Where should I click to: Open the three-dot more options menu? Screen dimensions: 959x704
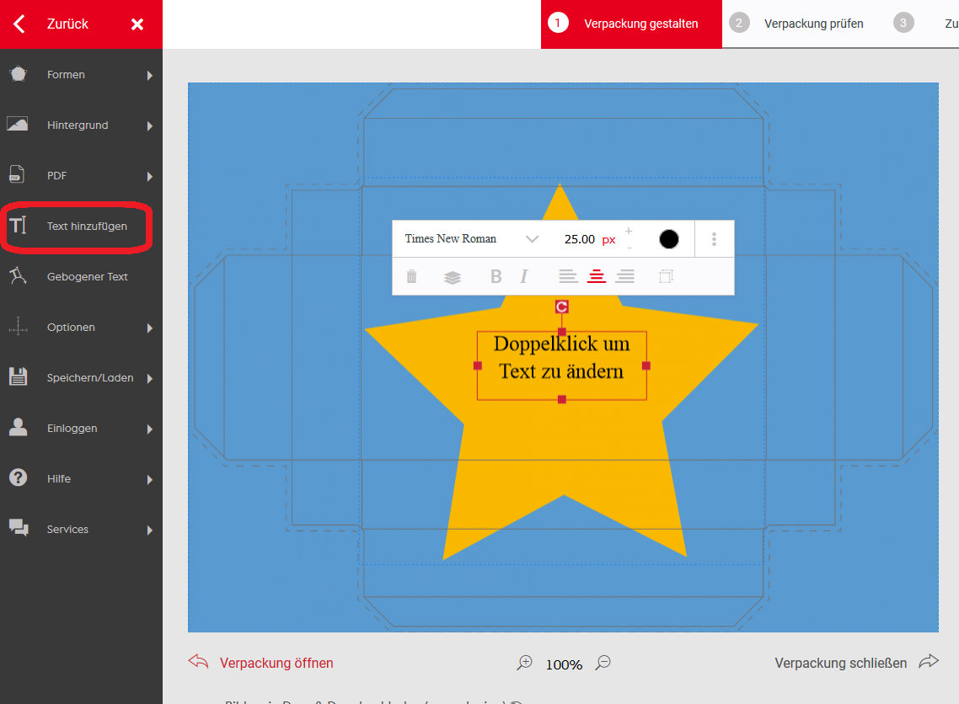coord(714,239)
